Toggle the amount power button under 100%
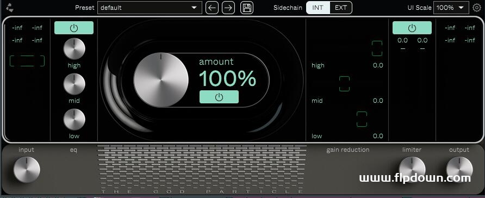485x198 pixels. (x=219, y=97)
